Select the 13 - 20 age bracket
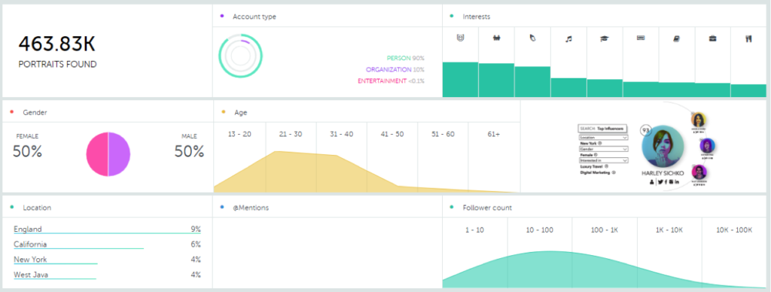771x292 pixels. [x=240, y=134]
